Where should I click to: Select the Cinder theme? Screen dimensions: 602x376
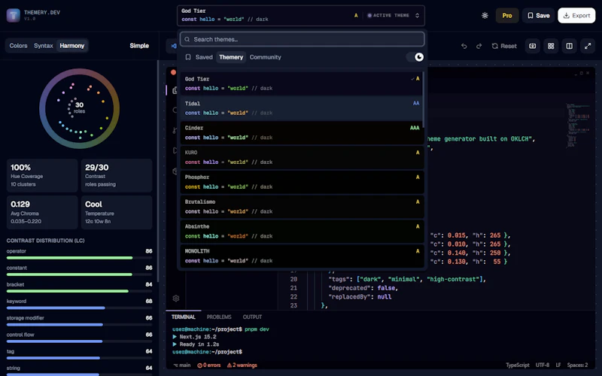click(x=302, y=133)
